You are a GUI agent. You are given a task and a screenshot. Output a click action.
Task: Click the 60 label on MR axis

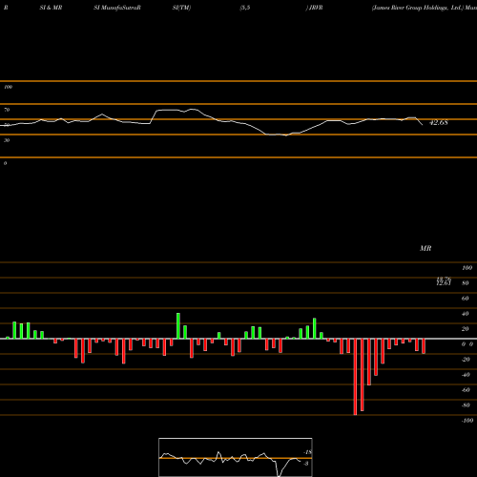(x=466, y=299)
